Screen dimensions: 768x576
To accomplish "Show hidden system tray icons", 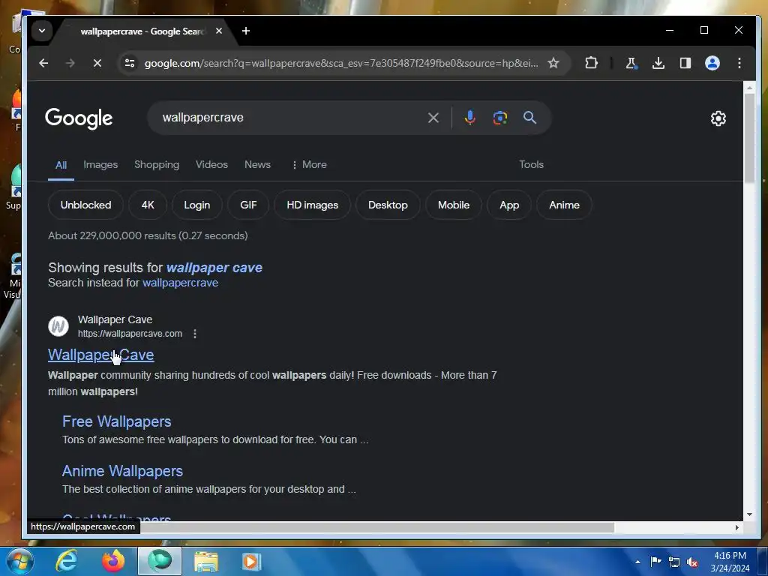I will click(637, 562).
